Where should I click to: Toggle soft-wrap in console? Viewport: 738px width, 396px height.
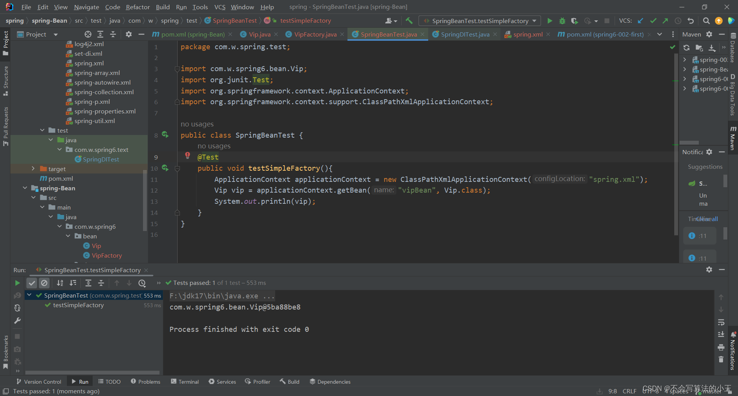[721, 323]
